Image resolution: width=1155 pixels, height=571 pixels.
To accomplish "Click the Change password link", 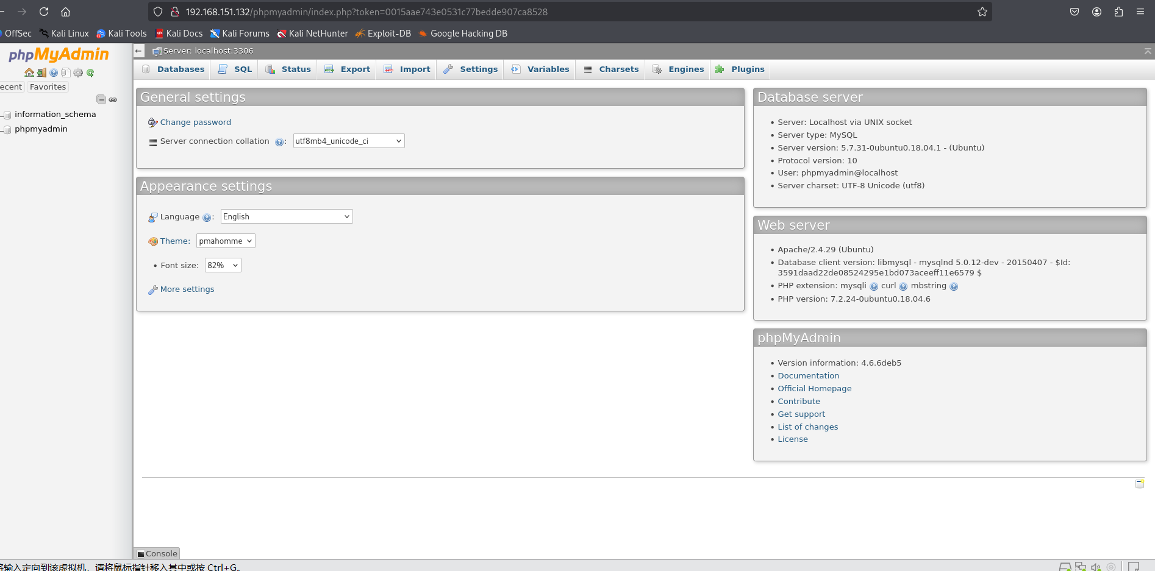I will (195, 122).
